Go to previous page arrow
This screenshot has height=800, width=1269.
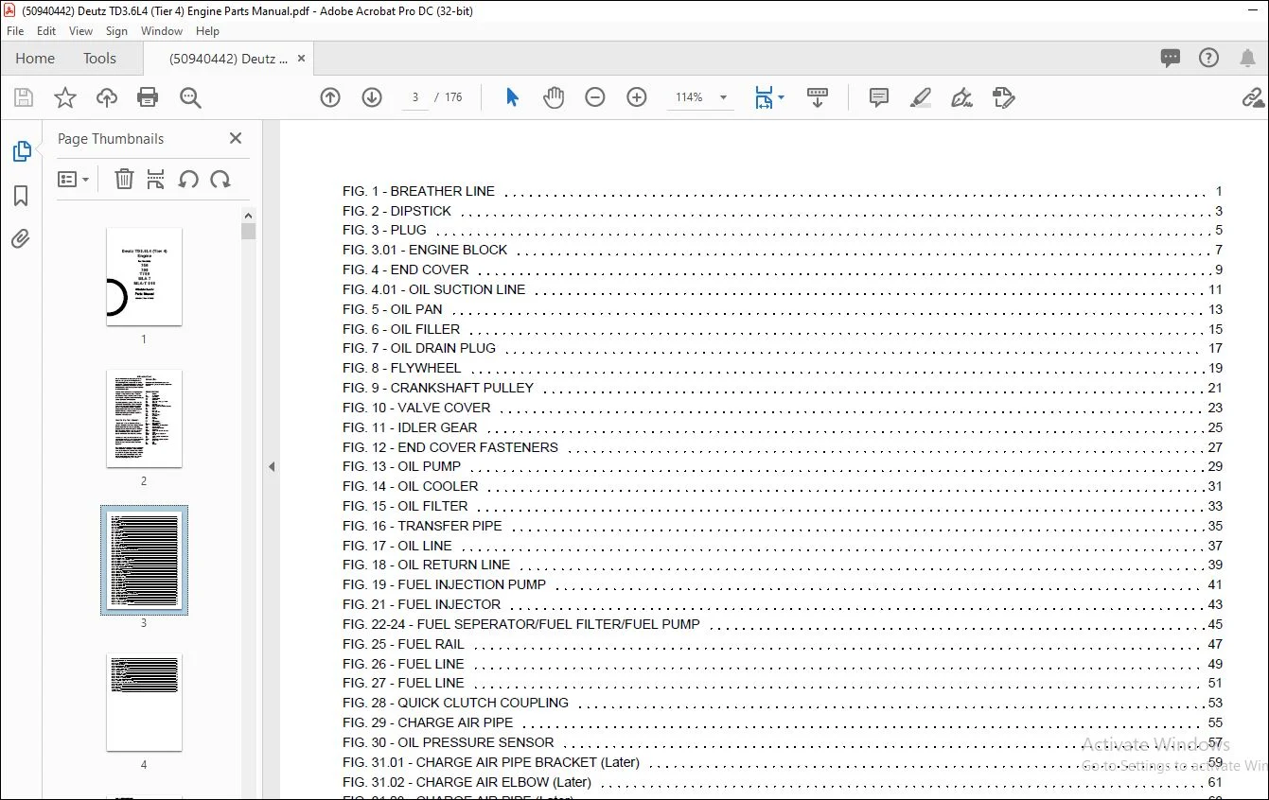click(330, 97)
